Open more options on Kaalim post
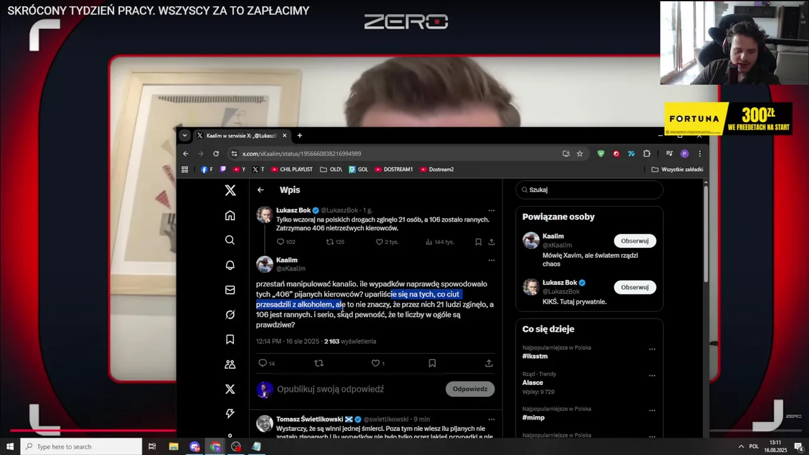Viewport: 809px width, 455px height. pos(491,260)
